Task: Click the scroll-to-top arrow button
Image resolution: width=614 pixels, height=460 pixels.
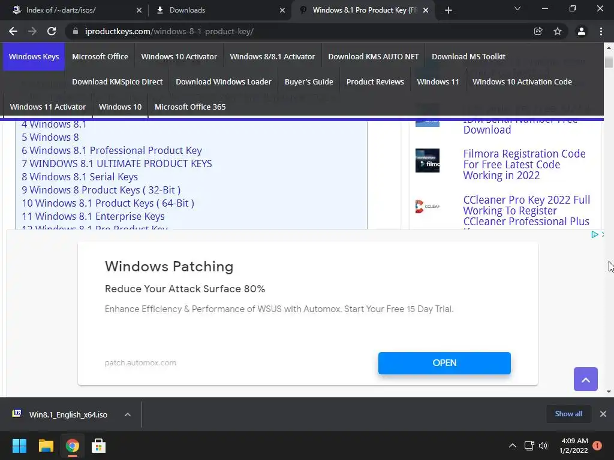Action: (585, 379)
